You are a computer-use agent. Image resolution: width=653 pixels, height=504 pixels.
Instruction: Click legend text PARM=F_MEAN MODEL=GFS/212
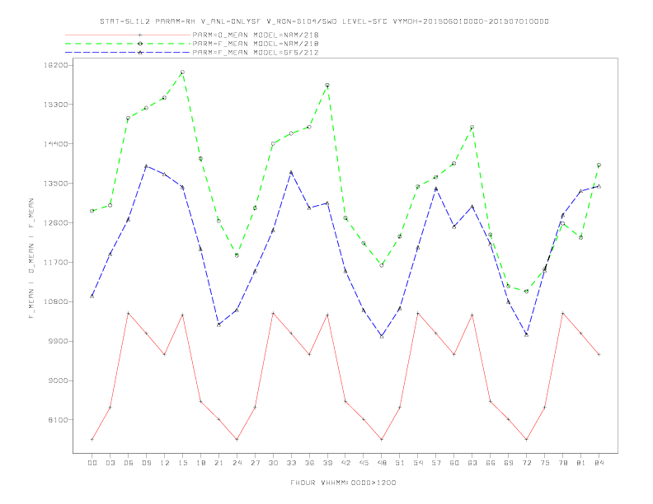click(x=256, y=53)
